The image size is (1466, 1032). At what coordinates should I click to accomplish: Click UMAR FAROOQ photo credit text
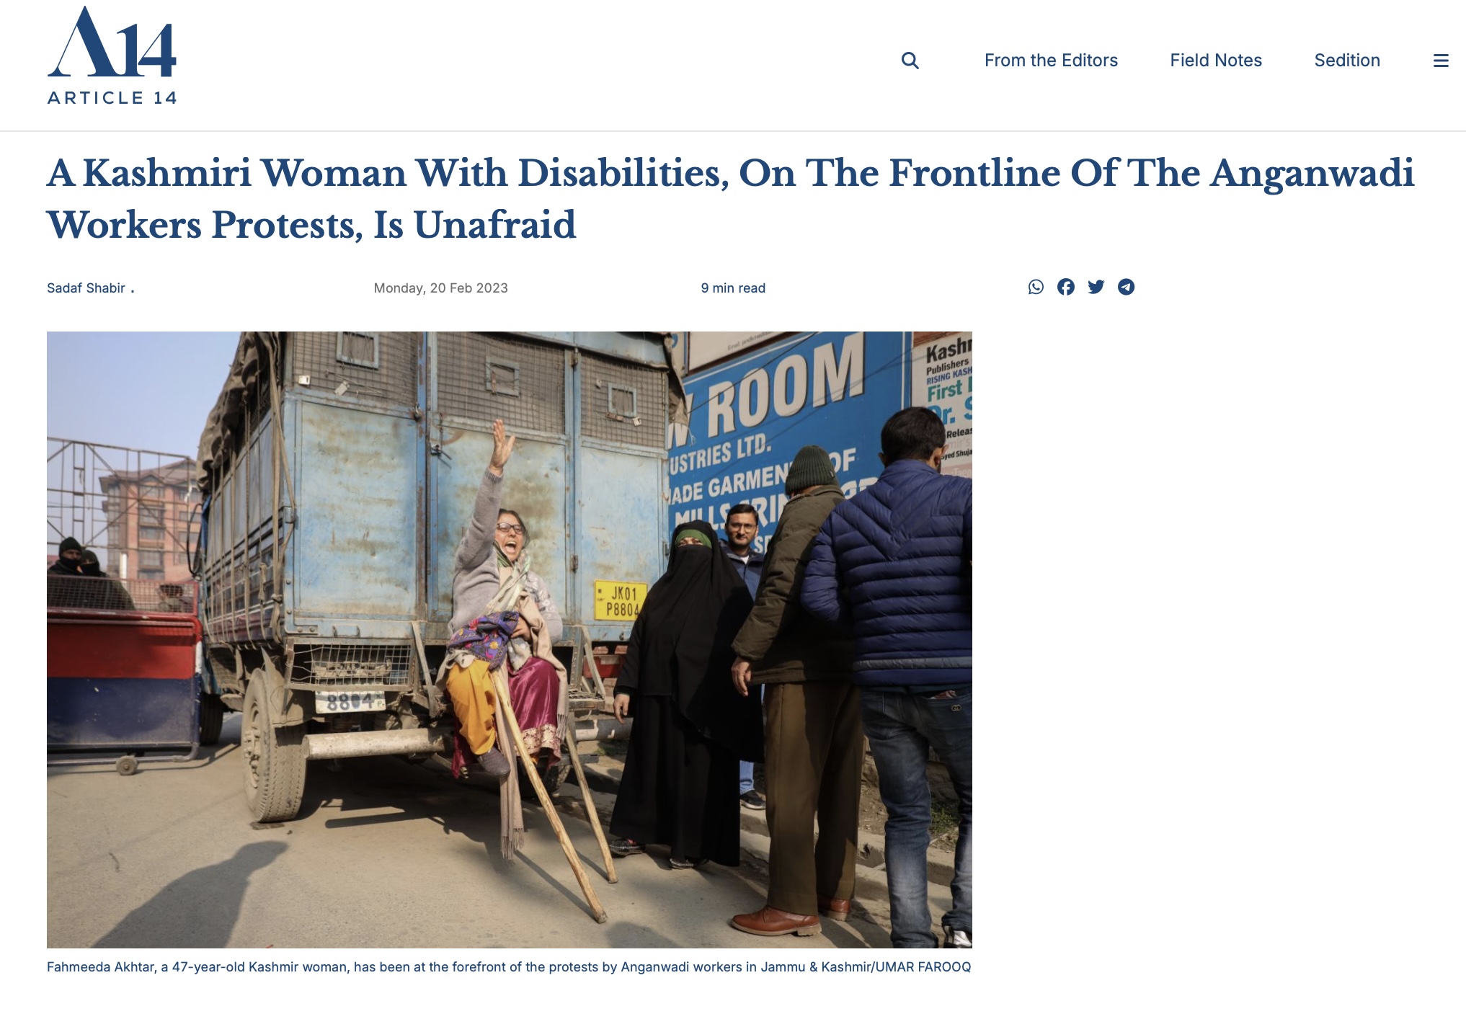tap(923, 967)
